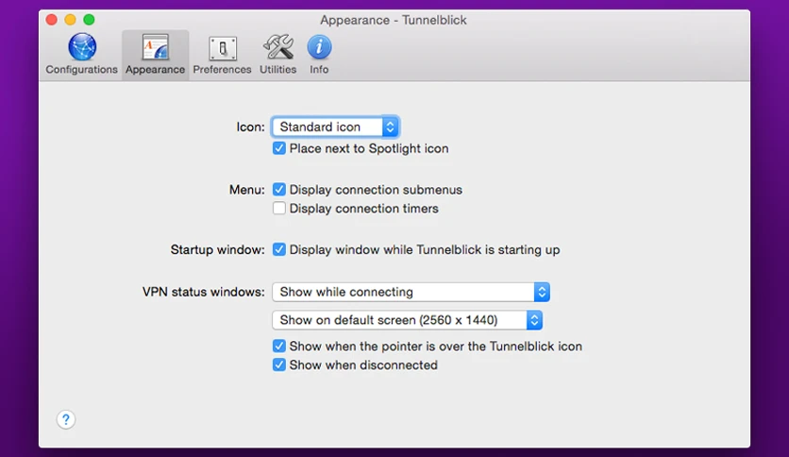The height and width of the screenshot is (457, 789).
Task: Disable Show when disconnected checkbox
Action: (x=278, y=364)
